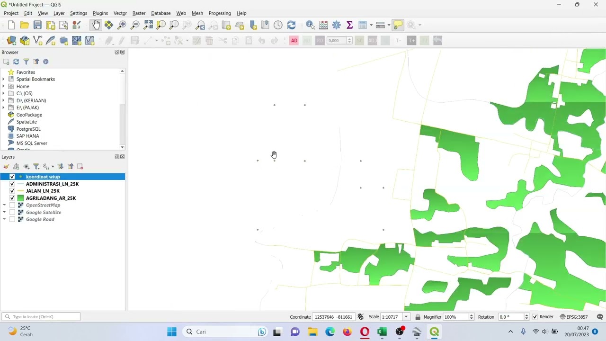Expand the Google Satellite layer legend
The image size is (606, 341).
click(x=4, y=212)
